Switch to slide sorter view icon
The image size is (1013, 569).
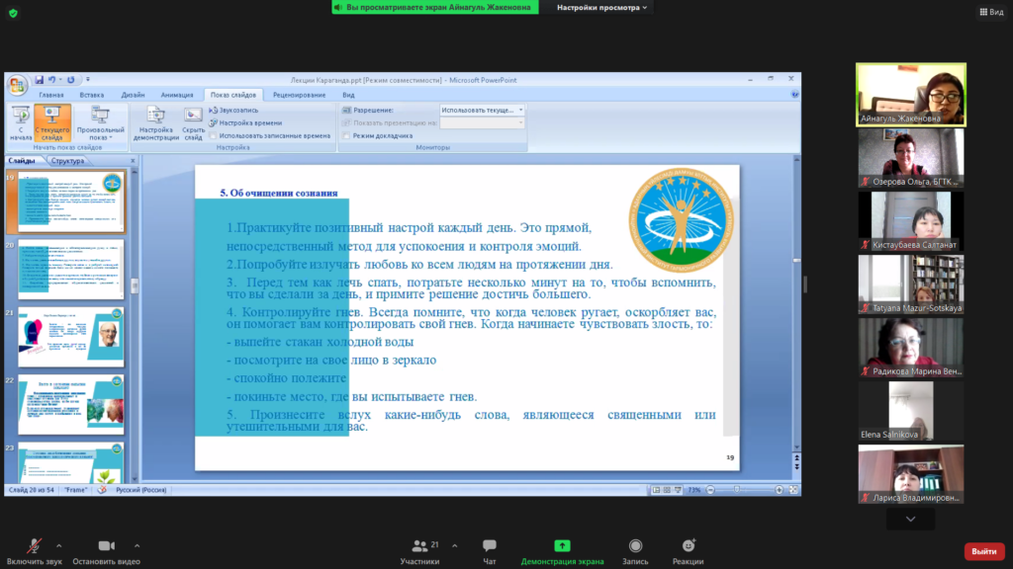point(667,490)
